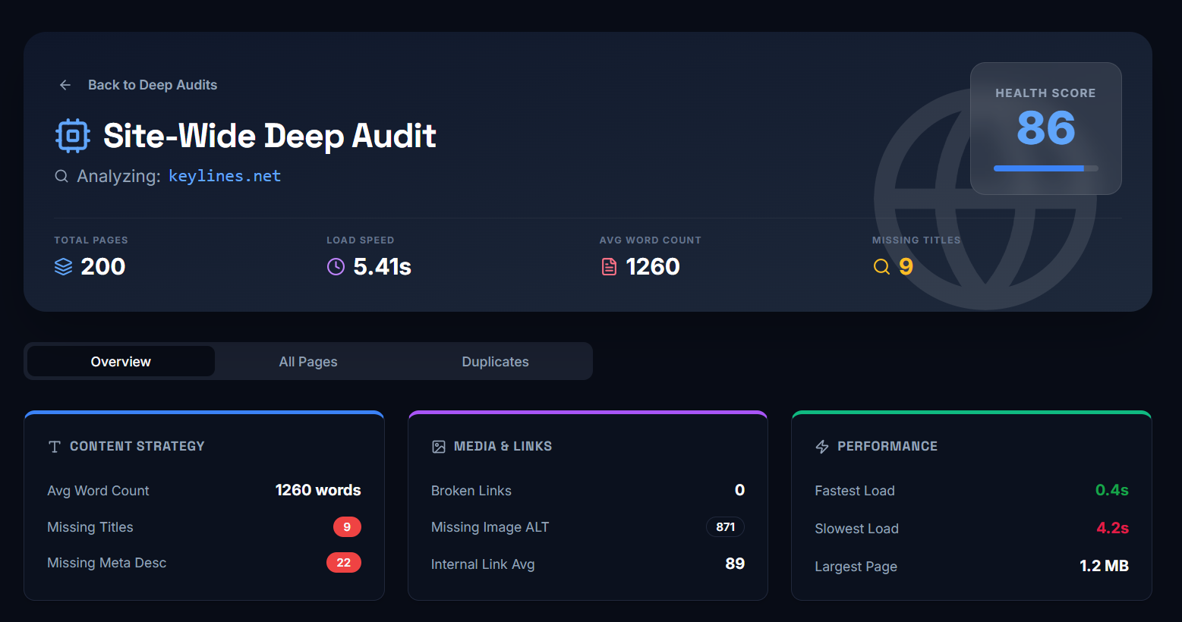The image size is (1182, 622).
Task: Click the Largest Page value 1.2 MB
Action: (x=1104, y=566)
